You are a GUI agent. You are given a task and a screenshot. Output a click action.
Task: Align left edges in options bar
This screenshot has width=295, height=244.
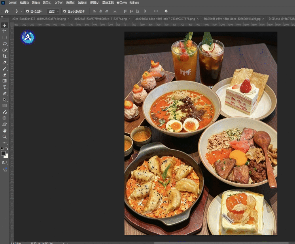[x=94, y=11]
